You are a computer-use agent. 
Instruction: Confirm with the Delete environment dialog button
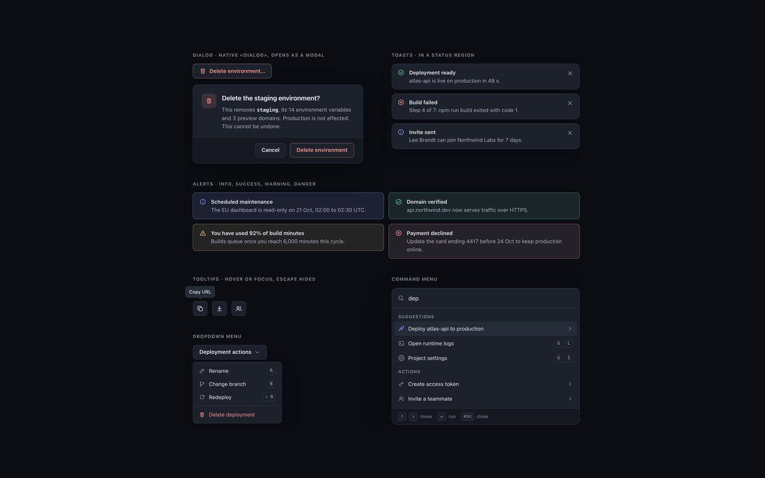coord(322,150)
